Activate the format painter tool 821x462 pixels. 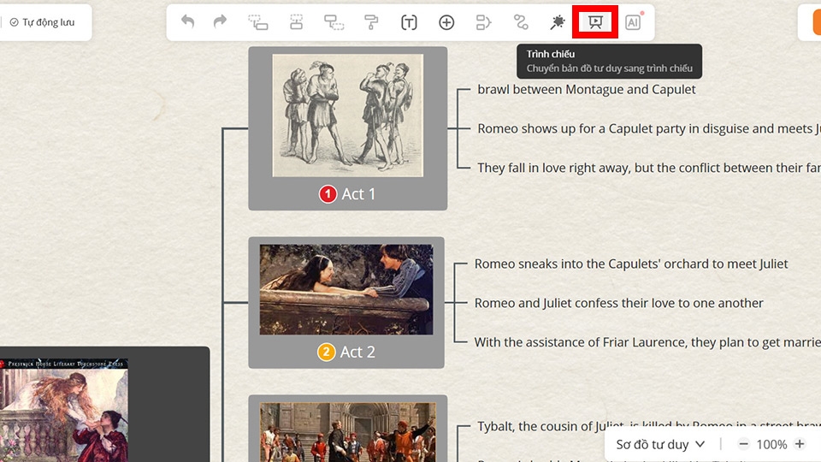(371, 22)
